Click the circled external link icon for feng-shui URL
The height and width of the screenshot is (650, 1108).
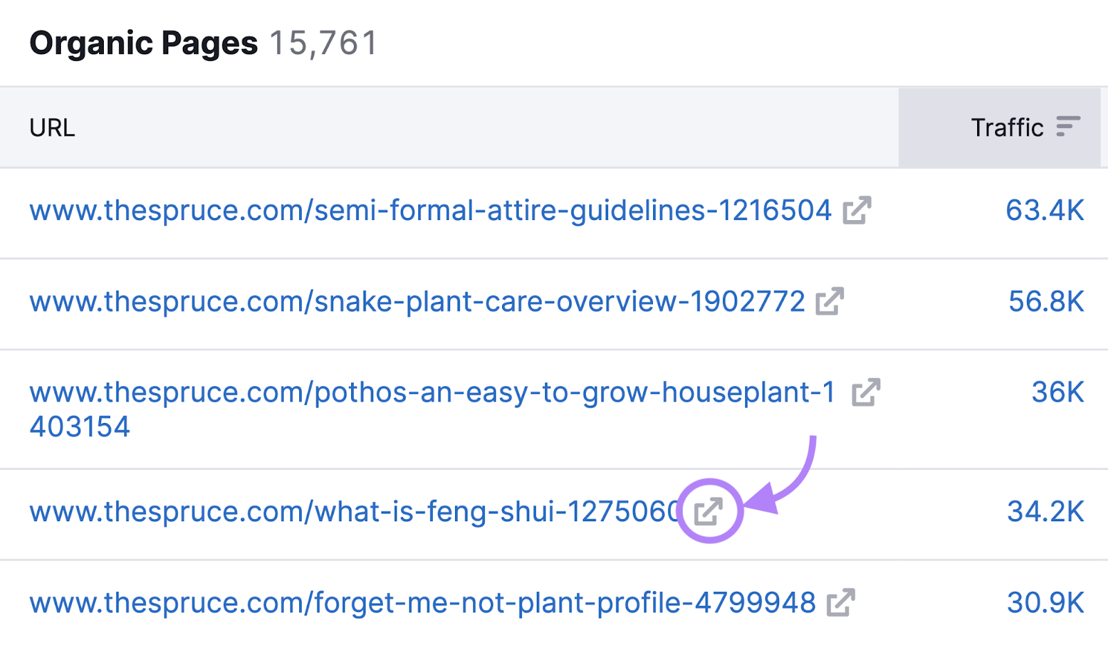(x=709, y=512)
